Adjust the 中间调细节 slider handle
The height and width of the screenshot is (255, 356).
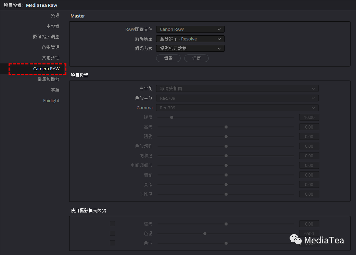pos(226,166)
